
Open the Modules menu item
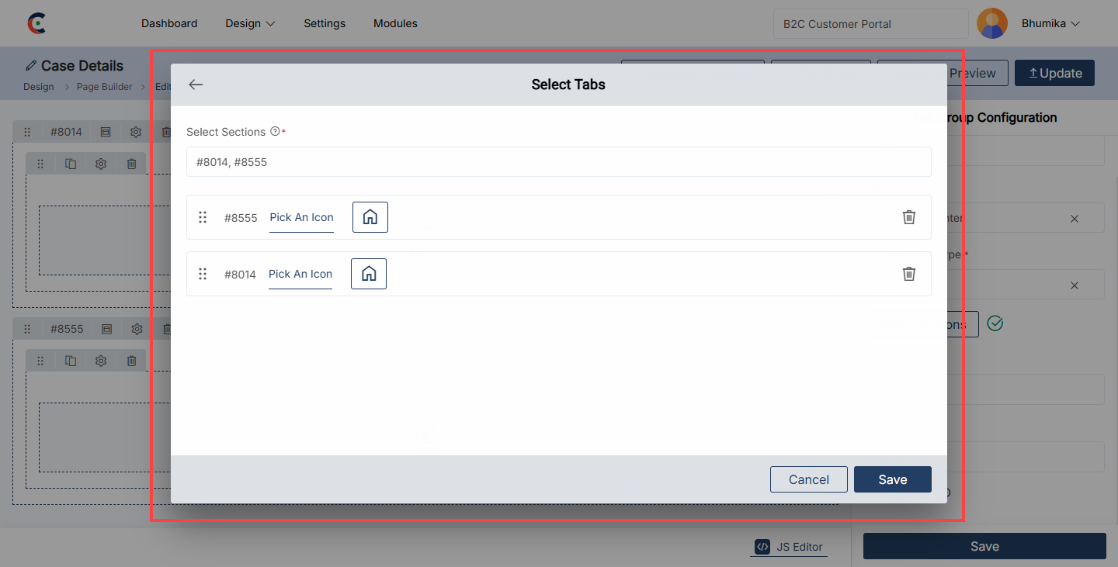click(x=395, y=23)
